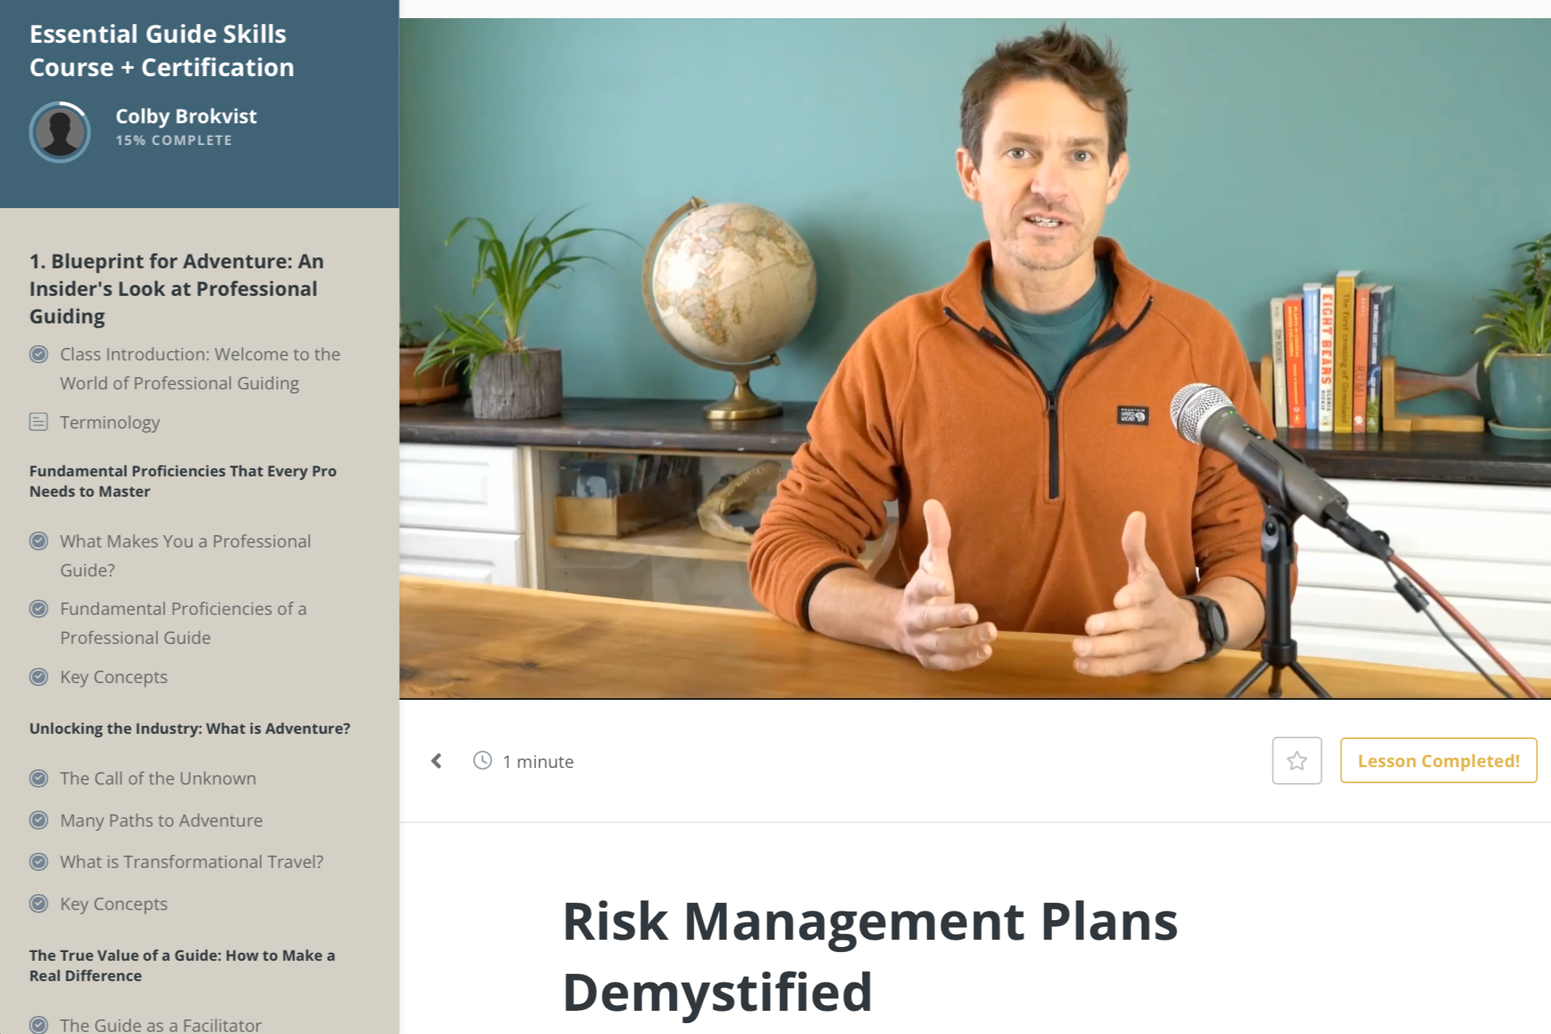Click the Lesson Completed! button
1551x1034 pixels.
pyautogui.click(x=1438, y=761)
